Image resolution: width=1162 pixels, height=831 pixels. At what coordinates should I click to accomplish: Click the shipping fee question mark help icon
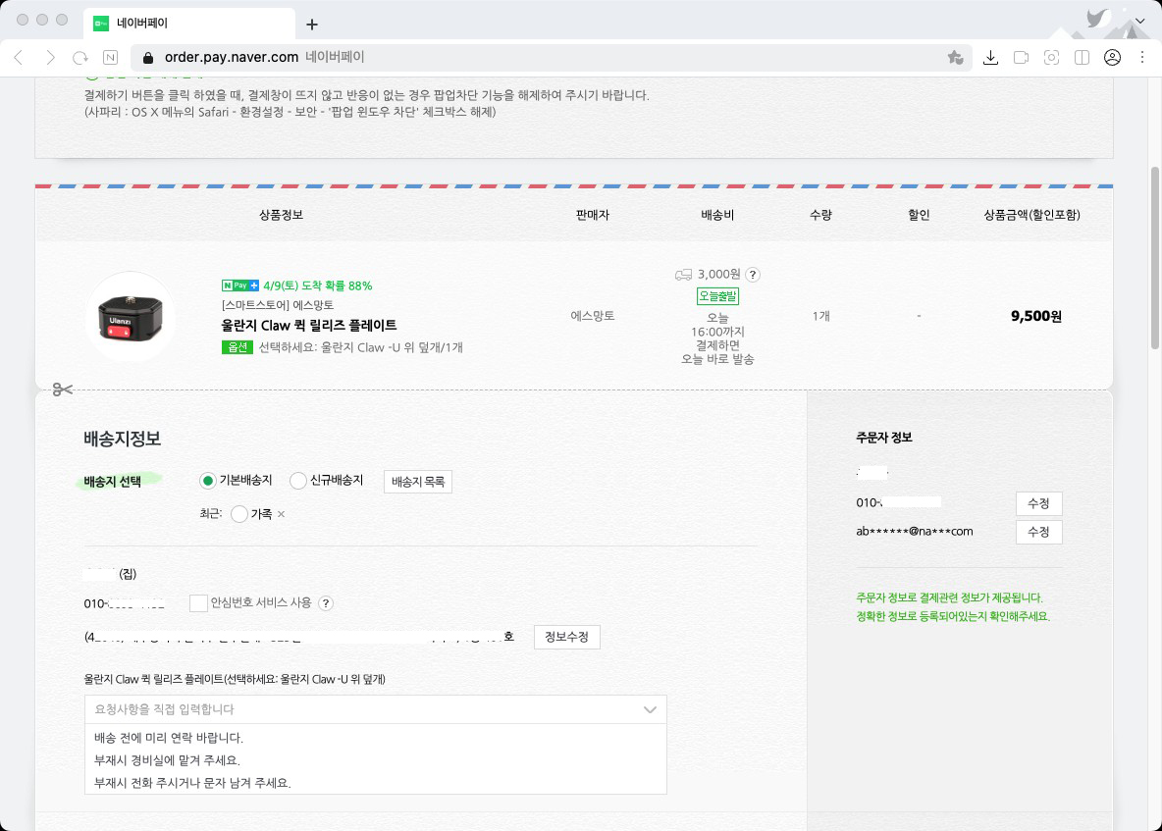pos(753,275)
